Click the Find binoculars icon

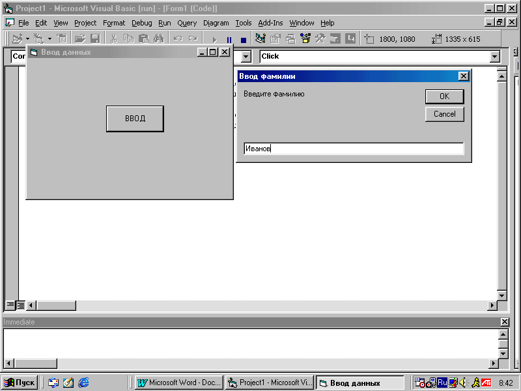(158, 38)
